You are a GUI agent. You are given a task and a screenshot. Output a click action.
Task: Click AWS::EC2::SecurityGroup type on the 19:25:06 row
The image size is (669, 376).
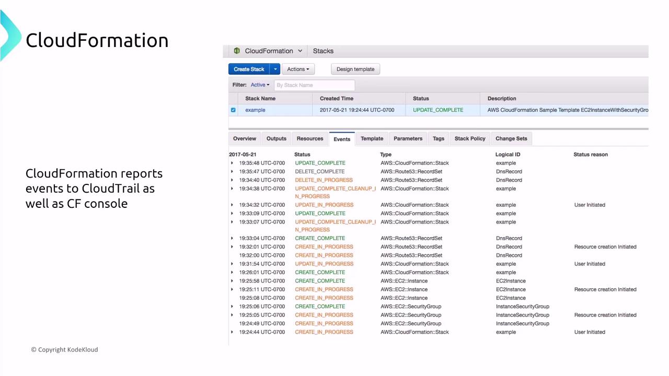tap(411, 307)
